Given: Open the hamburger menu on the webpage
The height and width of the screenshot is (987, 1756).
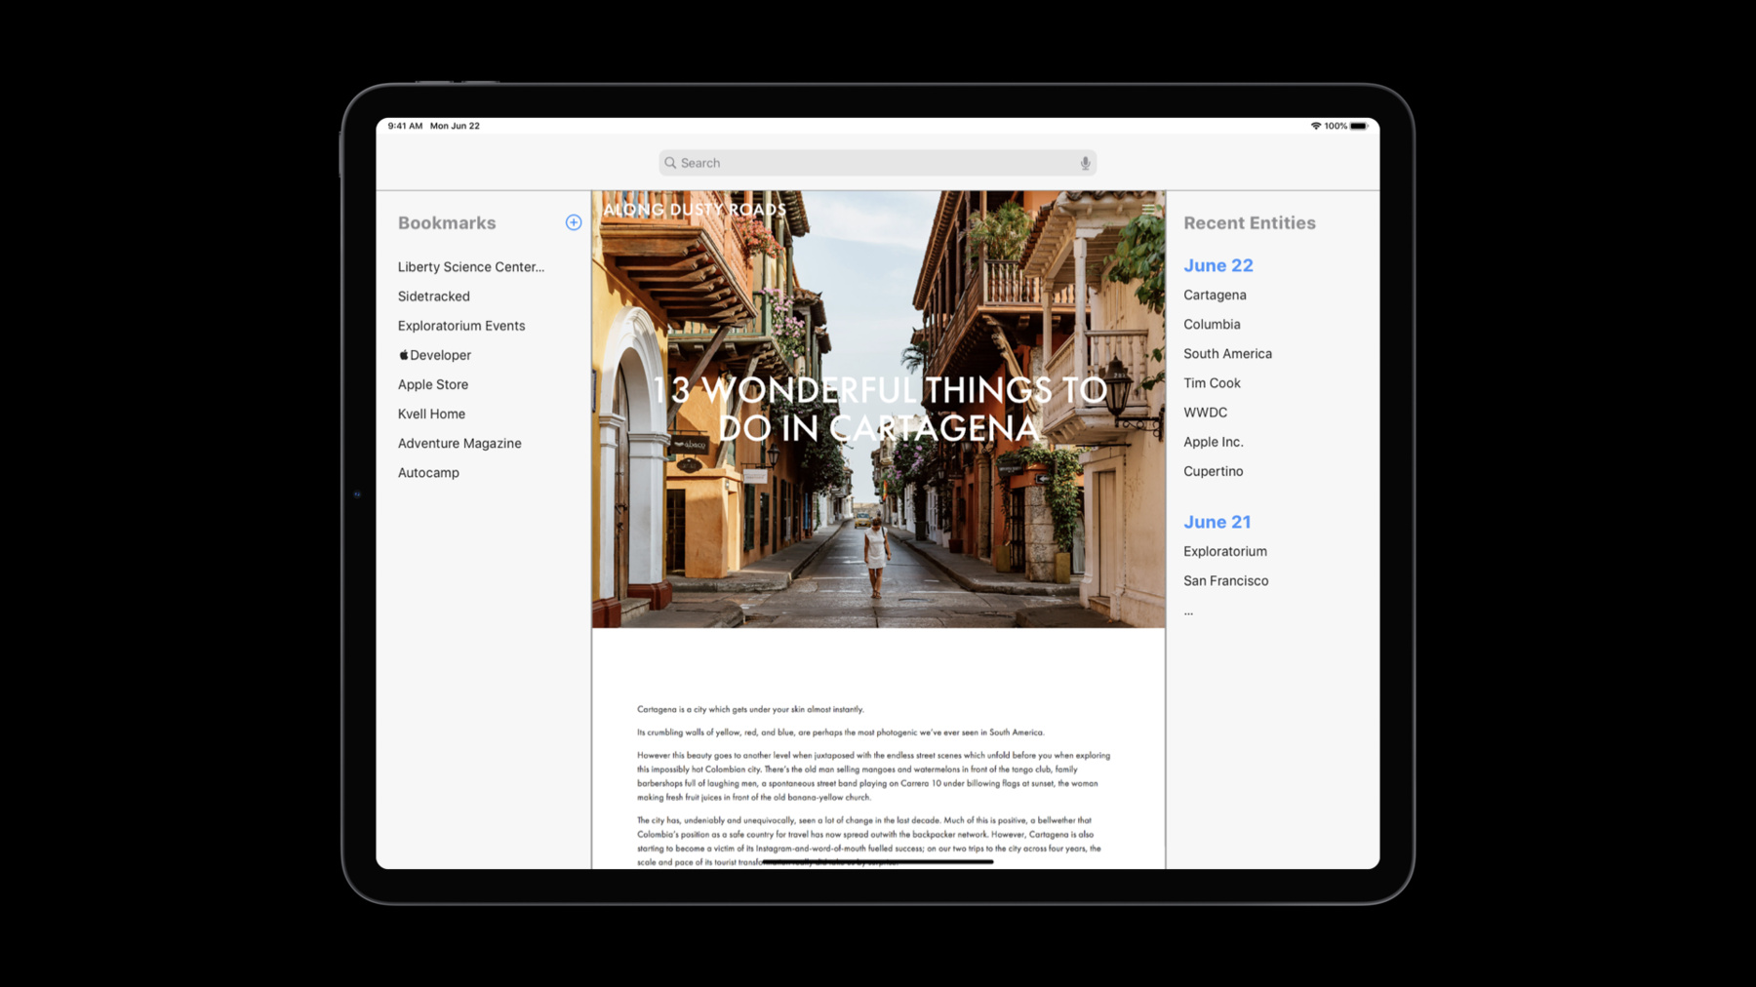Looking at the screenshot, I should (x=1149, y=209).
